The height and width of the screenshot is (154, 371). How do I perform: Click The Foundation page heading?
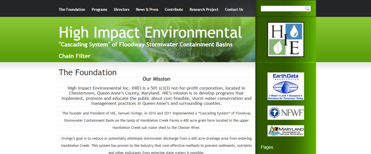point(88,72)
